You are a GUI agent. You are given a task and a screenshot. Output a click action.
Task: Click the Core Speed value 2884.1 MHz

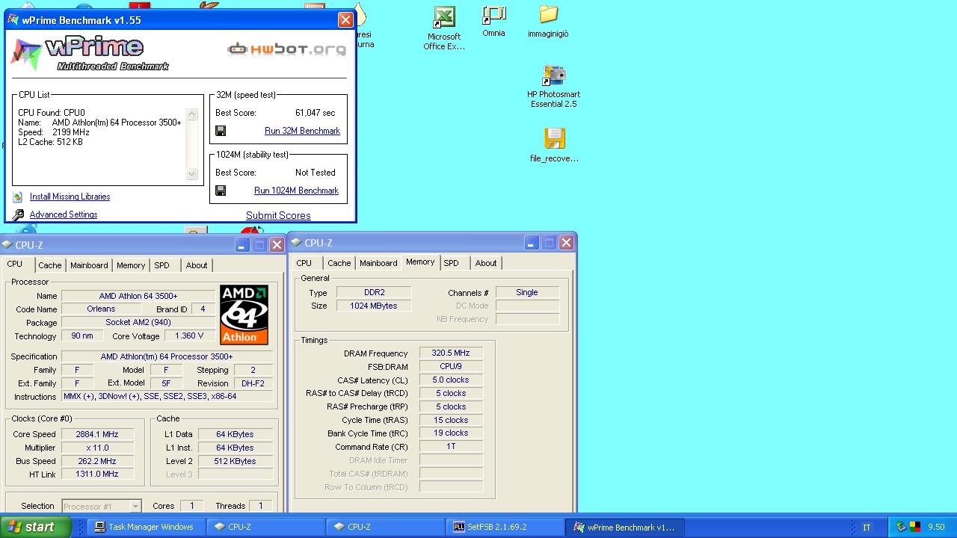pos(97,434)
